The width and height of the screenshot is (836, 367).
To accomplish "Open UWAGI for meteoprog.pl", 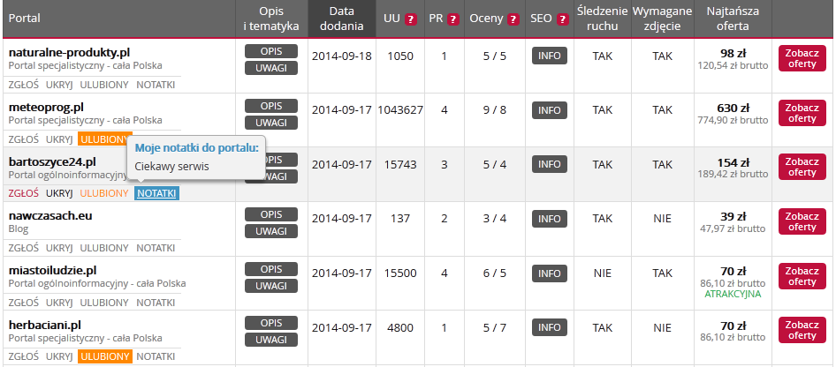I will coord(271,123).
